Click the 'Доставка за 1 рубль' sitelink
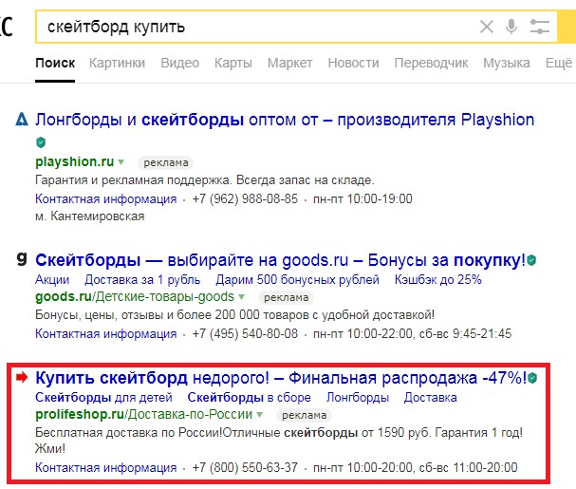This screenshot has height=489, width=576. tap(142, 280)
